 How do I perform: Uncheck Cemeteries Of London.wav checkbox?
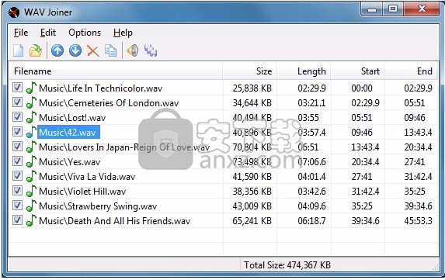(x=17, y=102)
